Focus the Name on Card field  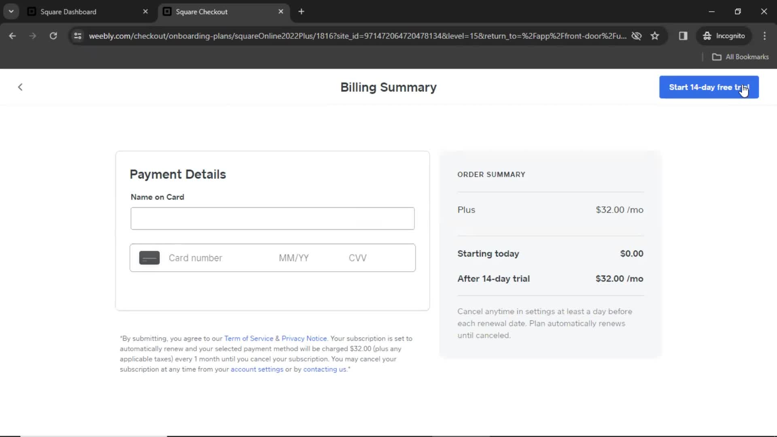(x=272, y=218)
